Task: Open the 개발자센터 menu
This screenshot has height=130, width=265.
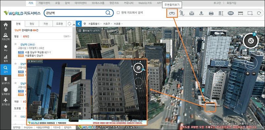Action: (44, 3)
